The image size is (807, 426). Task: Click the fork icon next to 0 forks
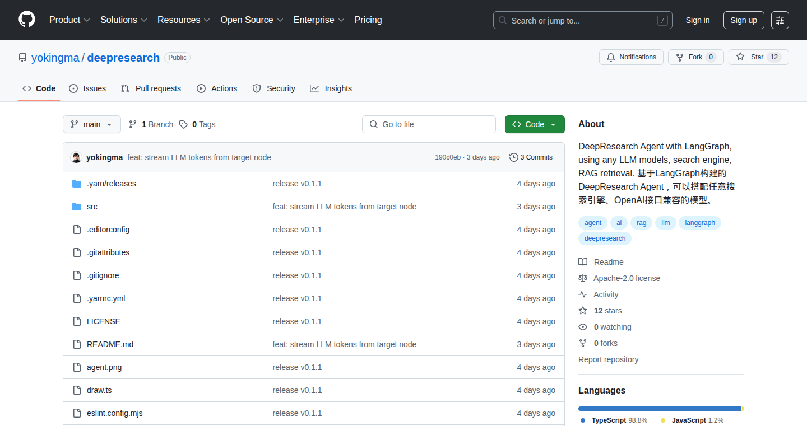coord(583,343)
